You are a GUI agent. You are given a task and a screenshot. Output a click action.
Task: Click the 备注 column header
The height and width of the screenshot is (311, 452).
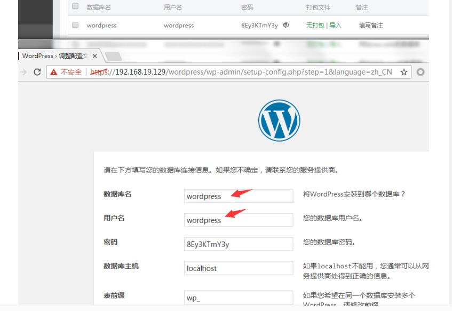pos(362,7)
